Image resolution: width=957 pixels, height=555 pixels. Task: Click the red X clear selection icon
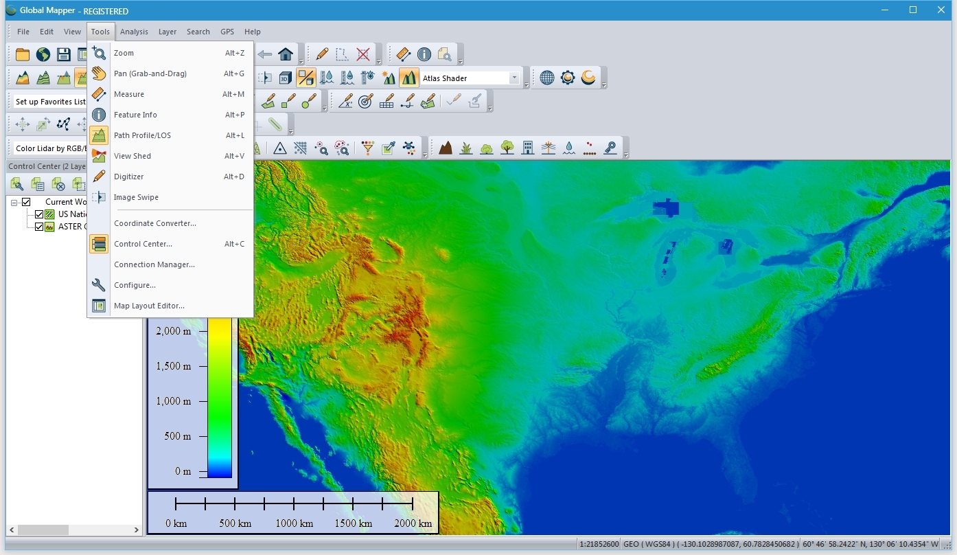(363, 54)
